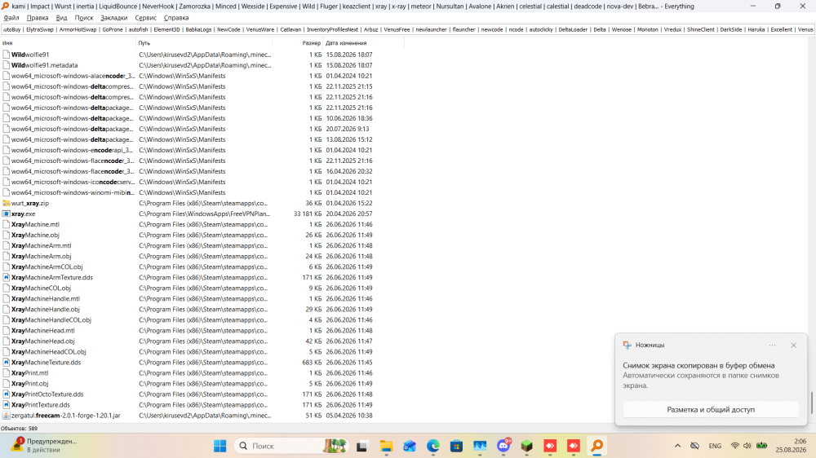This screenshot has width=816, height=458.
Task: Open Microsoft Store from the taskbar
Action: (456, 446)
